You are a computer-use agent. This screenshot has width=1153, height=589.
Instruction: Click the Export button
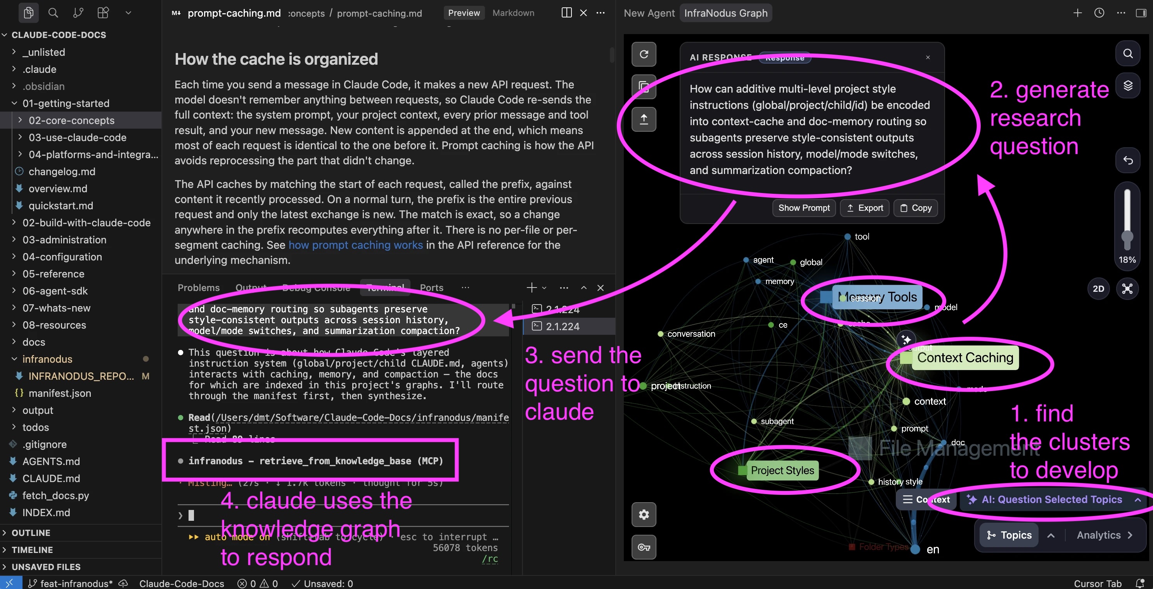click(x=864, y=208)
